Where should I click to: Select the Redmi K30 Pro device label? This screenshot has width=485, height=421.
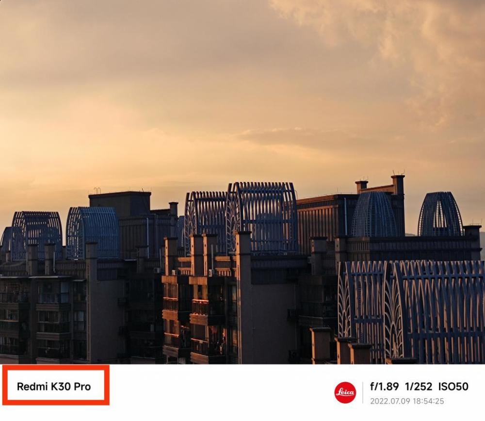pos(54,387)
